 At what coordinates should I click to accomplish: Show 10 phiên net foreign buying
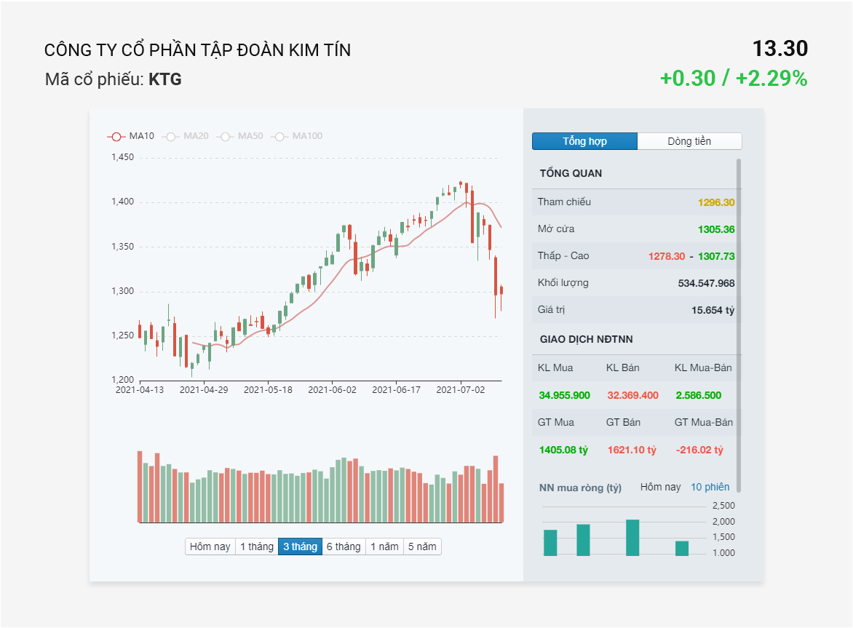[x=710, y=487]
